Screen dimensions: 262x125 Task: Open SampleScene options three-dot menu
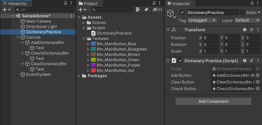[x=71, y=16]
